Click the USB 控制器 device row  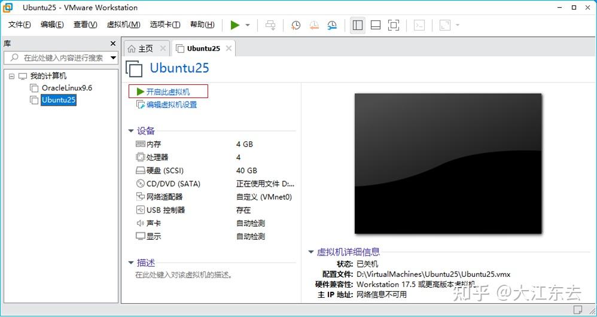(x=215, y=210)
